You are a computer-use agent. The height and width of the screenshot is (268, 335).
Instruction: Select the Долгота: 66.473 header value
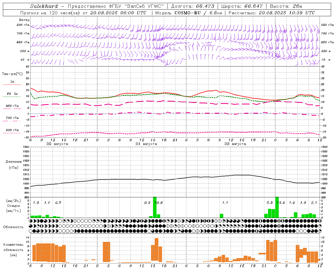[193, 6]
